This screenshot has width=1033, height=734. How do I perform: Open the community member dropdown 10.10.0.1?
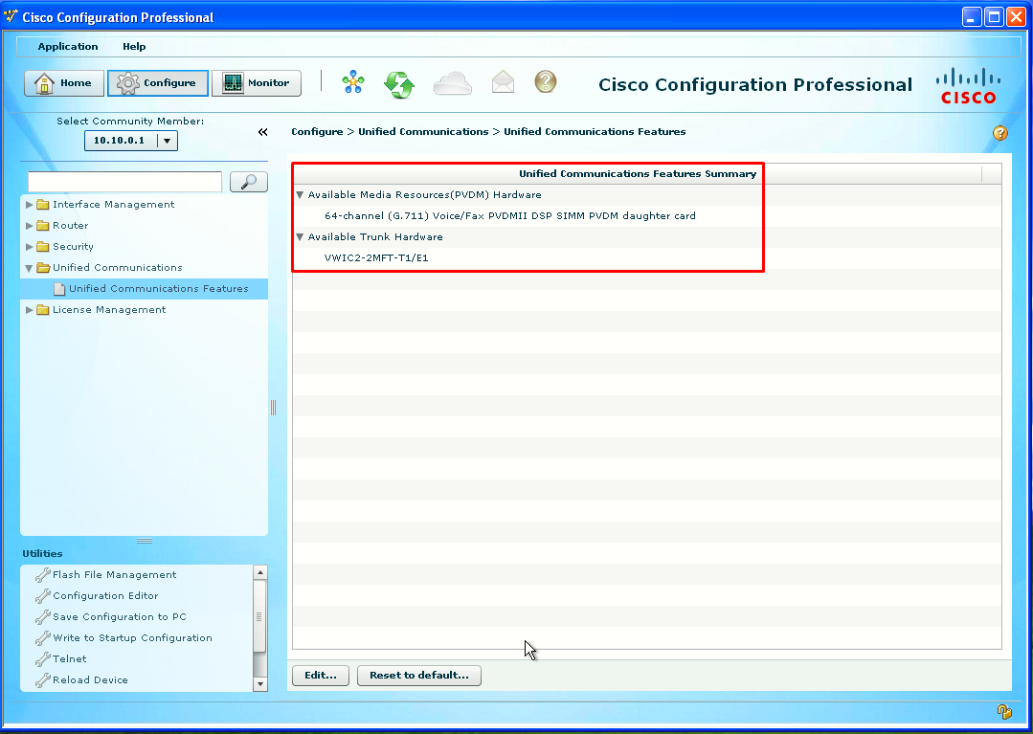pos(131,141)
